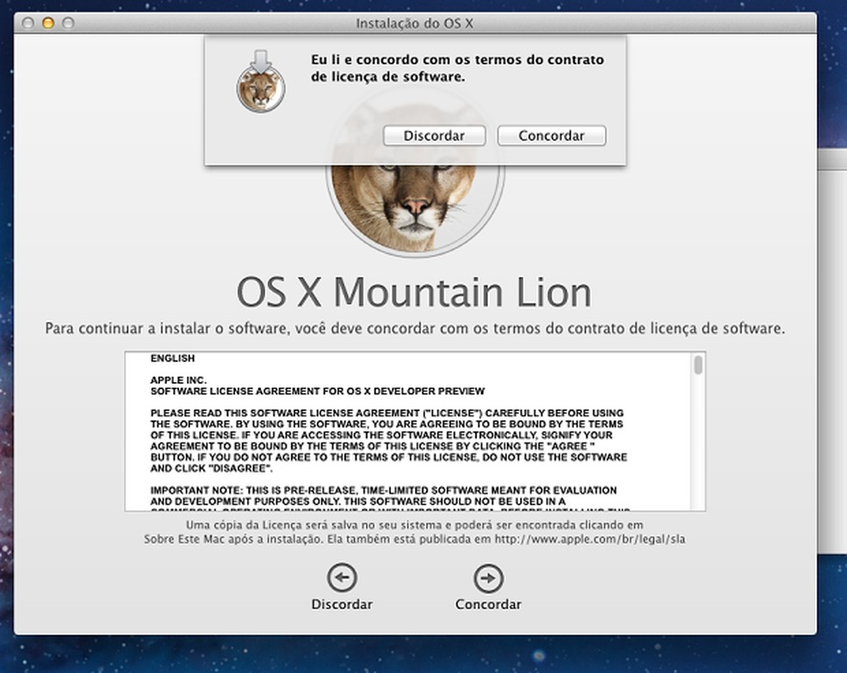Click the apple.com/br/legal/sla URL text
Viewport: 847px width, 673px height.
click(590, 539)
